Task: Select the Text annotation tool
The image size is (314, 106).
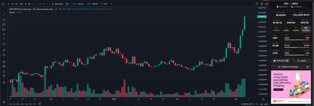Action: tap(4, 39)
